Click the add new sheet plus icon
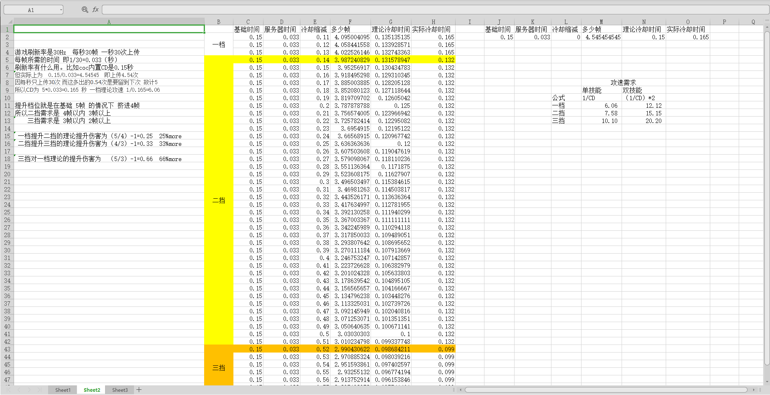The image size is (770, 395). coord(139,390)
